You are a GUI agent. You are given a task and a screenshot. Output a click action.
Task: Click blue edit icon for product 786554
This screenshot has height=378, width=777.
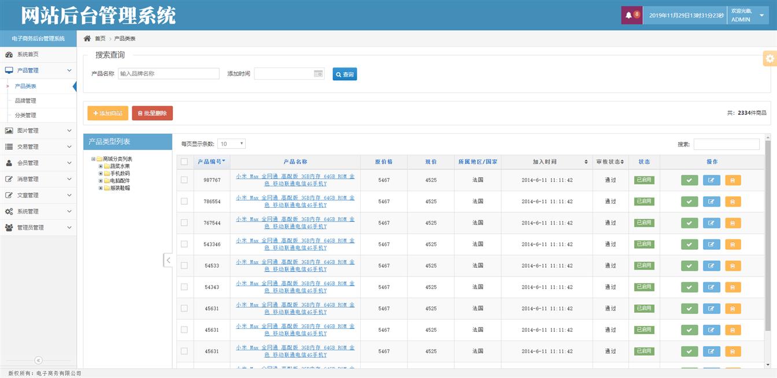(711, 201)
